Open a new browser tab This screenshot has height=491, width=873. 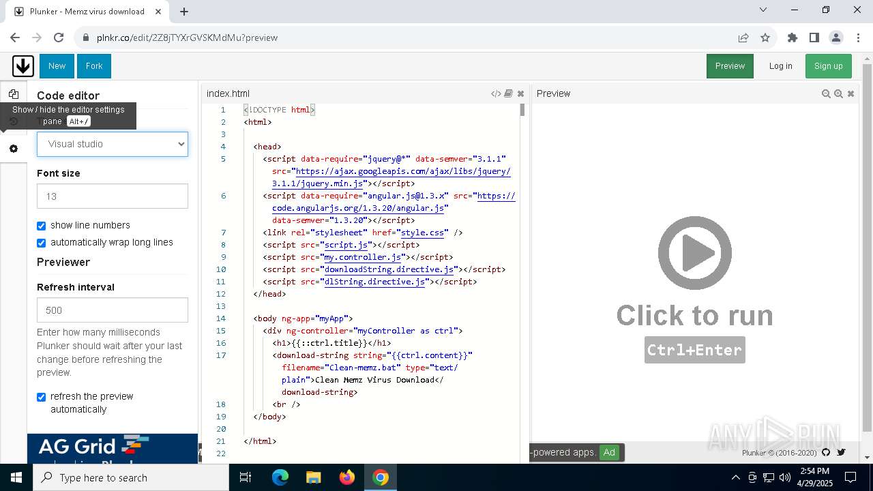184,11
